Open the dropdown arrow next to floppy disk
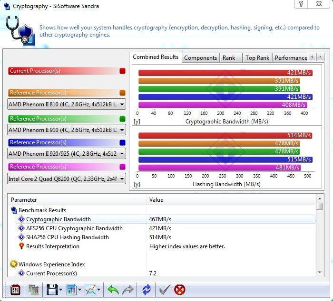Image resolution: width=333 pixels, height=301 pixels. 61,290
